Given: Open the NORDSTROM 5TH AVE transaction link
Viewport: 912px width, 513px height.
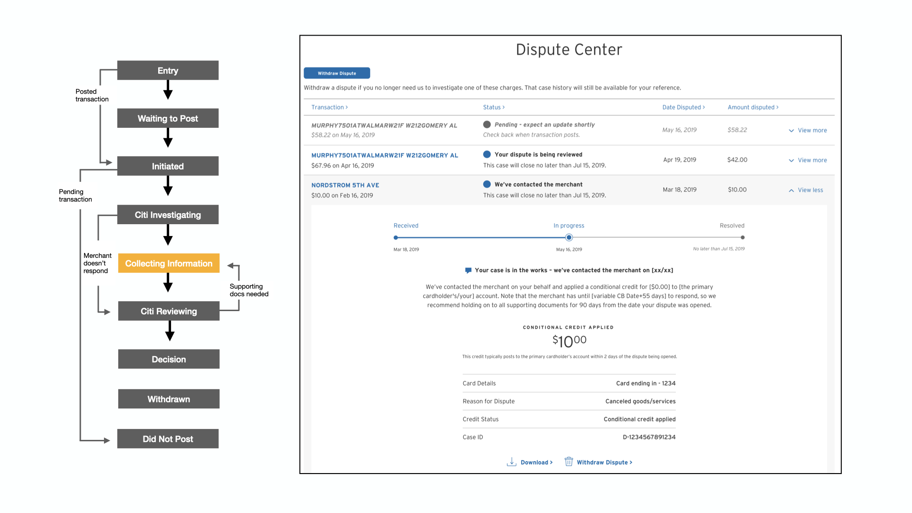Looking at the screenshot, I should [x=345, y=185].
